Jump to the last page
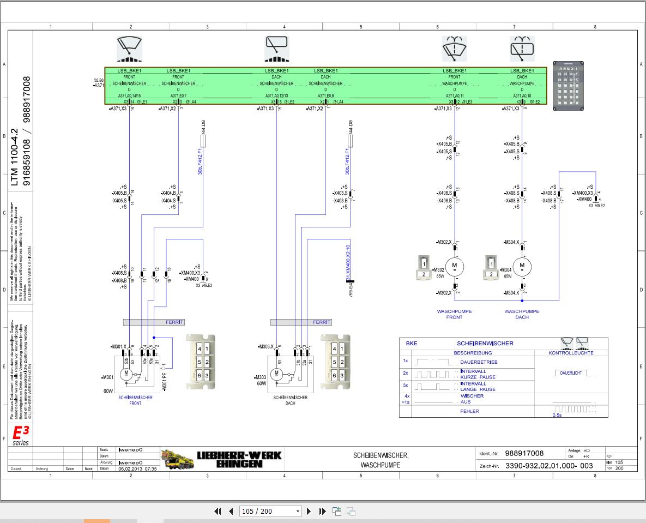 323,512
